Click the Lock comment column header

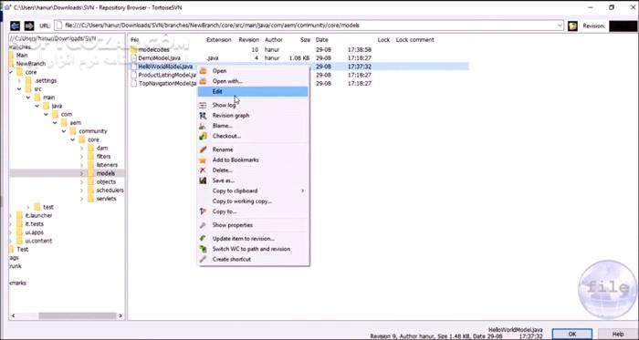(x=414, y=40)
